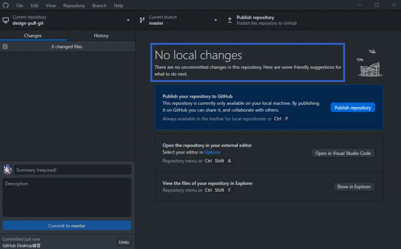Undo the last commit
This screenshot has width=401, height=249.
[x=124, y=242]
